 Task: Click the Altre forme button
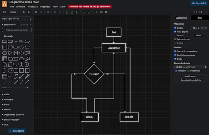(17, 131)
